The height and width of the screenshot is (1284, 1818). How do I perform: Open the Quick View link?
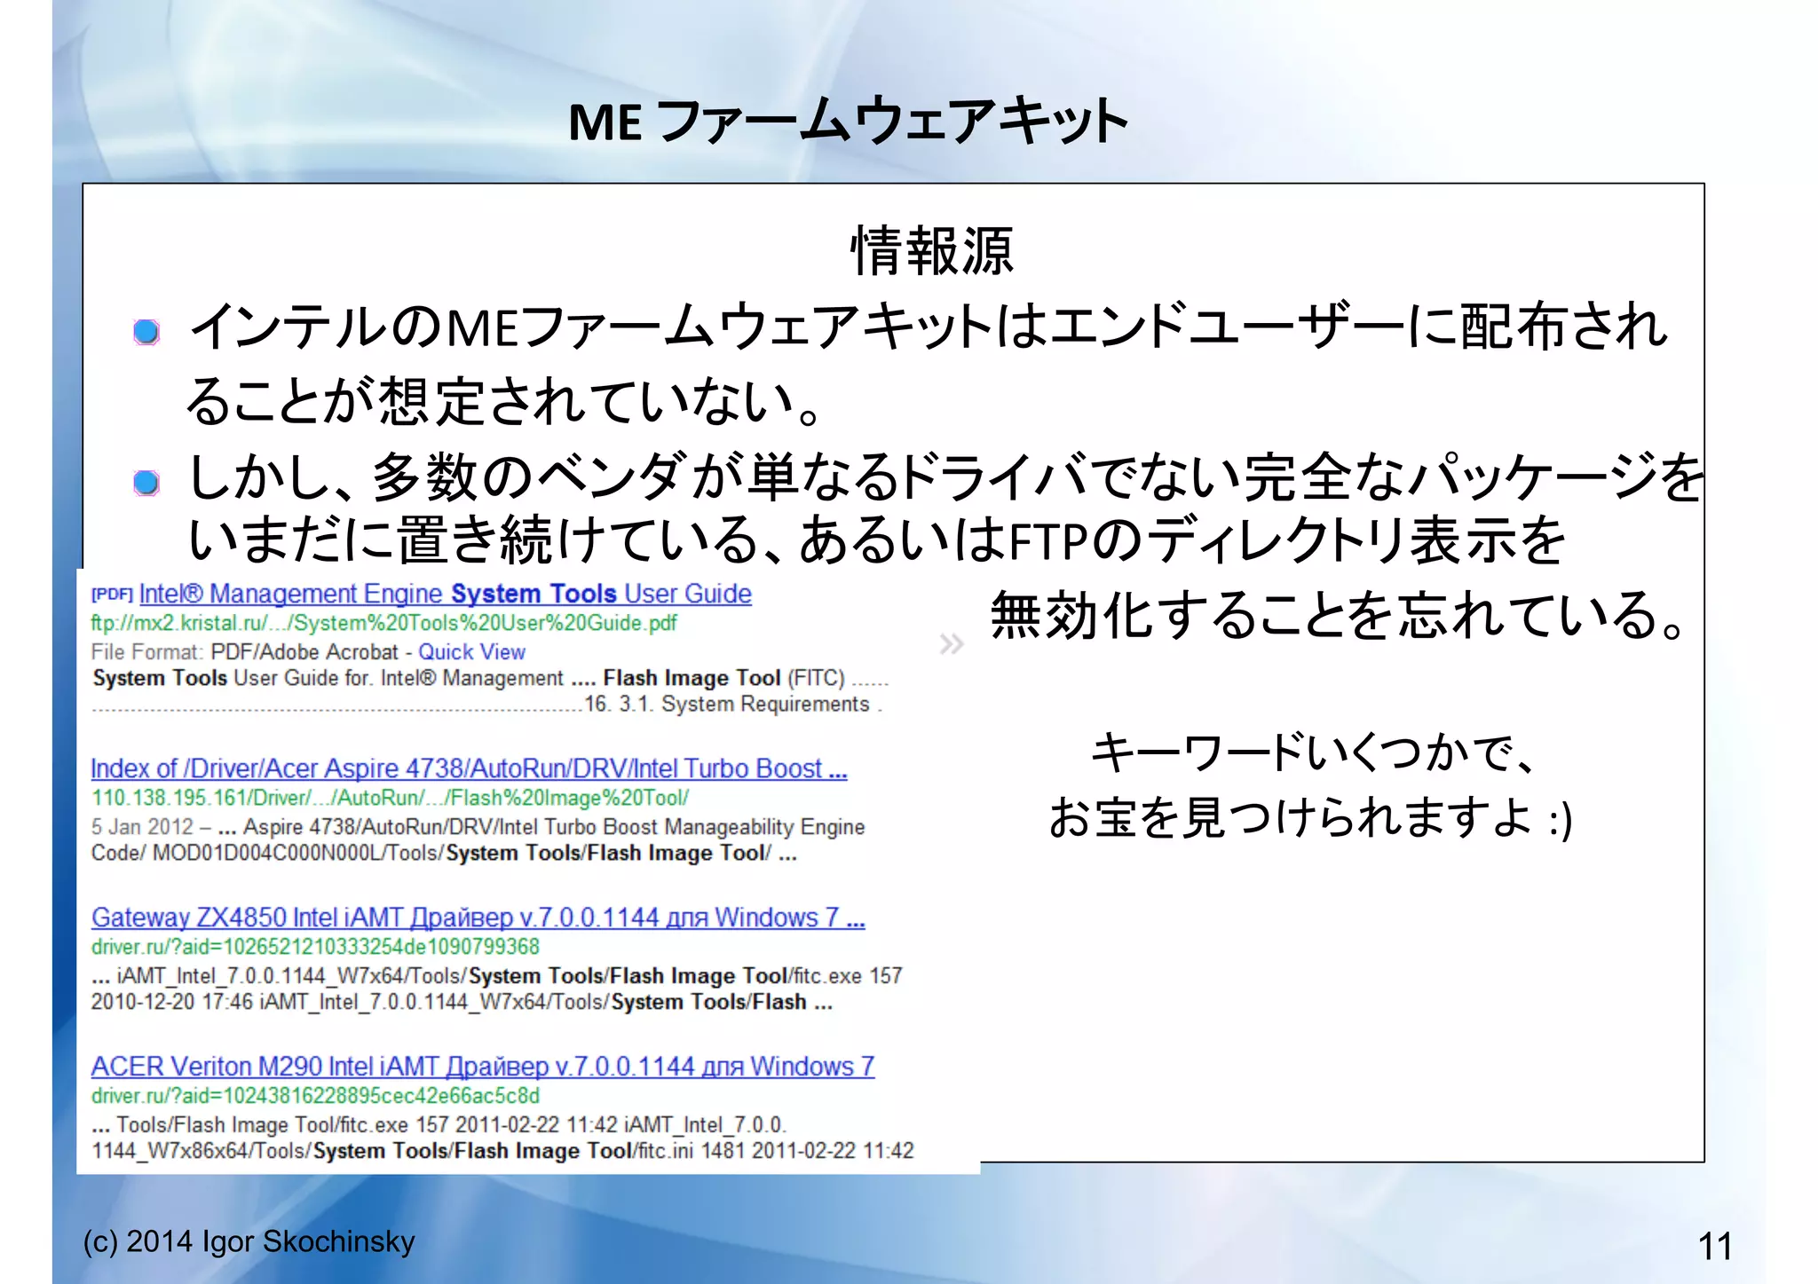pyautogui.click(x=471, y=652)
